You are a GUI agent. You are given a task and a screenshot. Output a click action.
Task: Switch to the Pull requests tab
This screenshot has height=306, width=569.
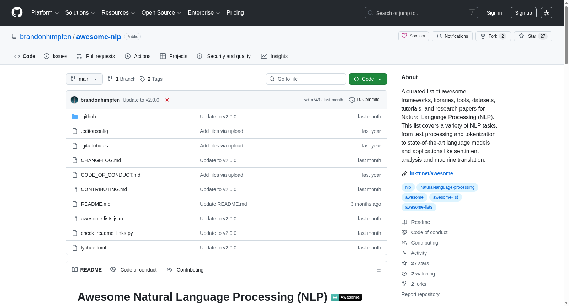[96, 56]
